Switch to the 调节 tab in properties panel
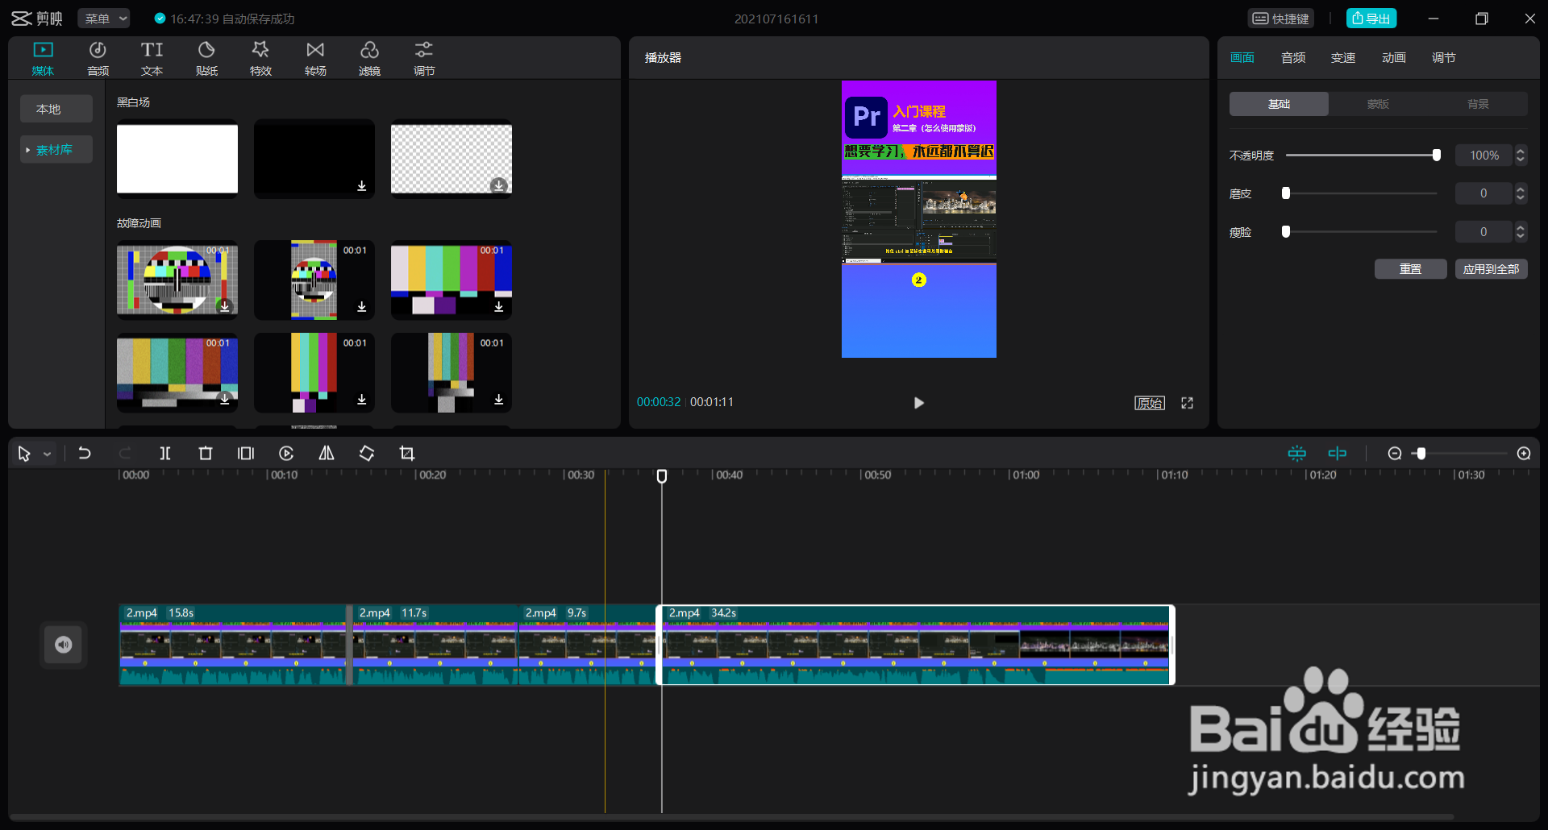This screenshot has width=1548, height=830. [x=1444, y=58]
